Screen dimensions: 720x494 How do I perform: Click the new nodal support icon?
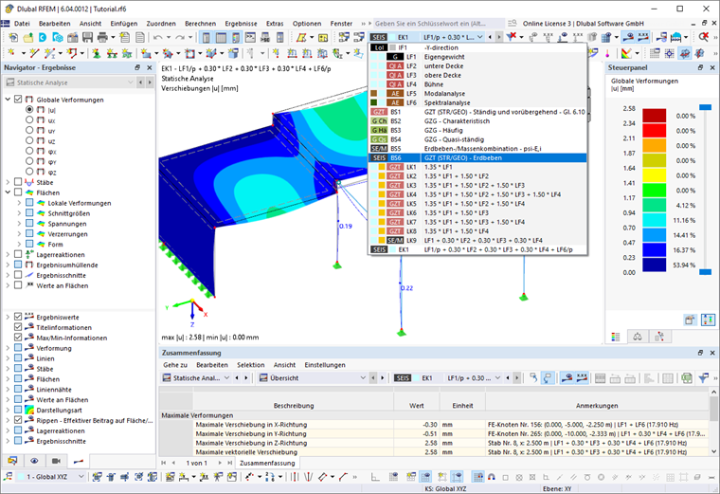tap(97, 54)
